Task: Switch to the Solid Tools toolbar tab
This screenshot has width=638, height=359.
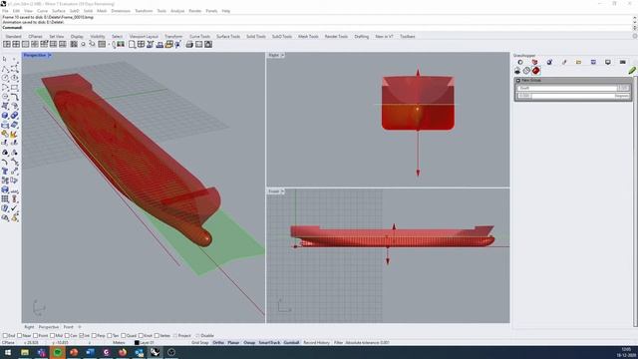Action: 256,37
